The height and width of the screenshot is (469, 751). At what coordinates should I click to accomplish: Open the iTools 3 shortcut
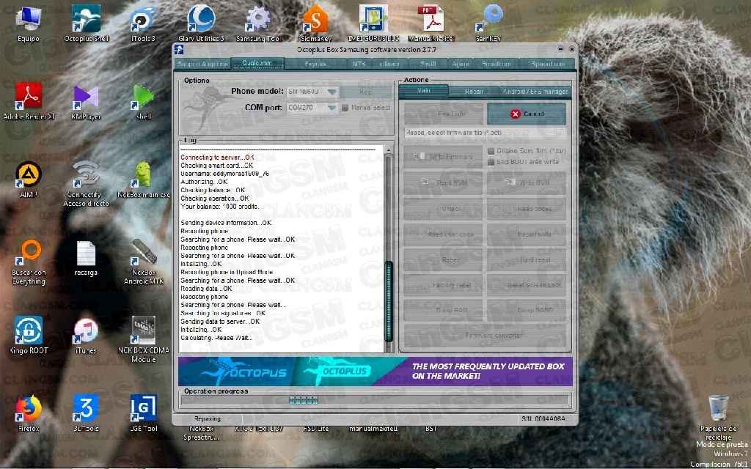point(143,24)
